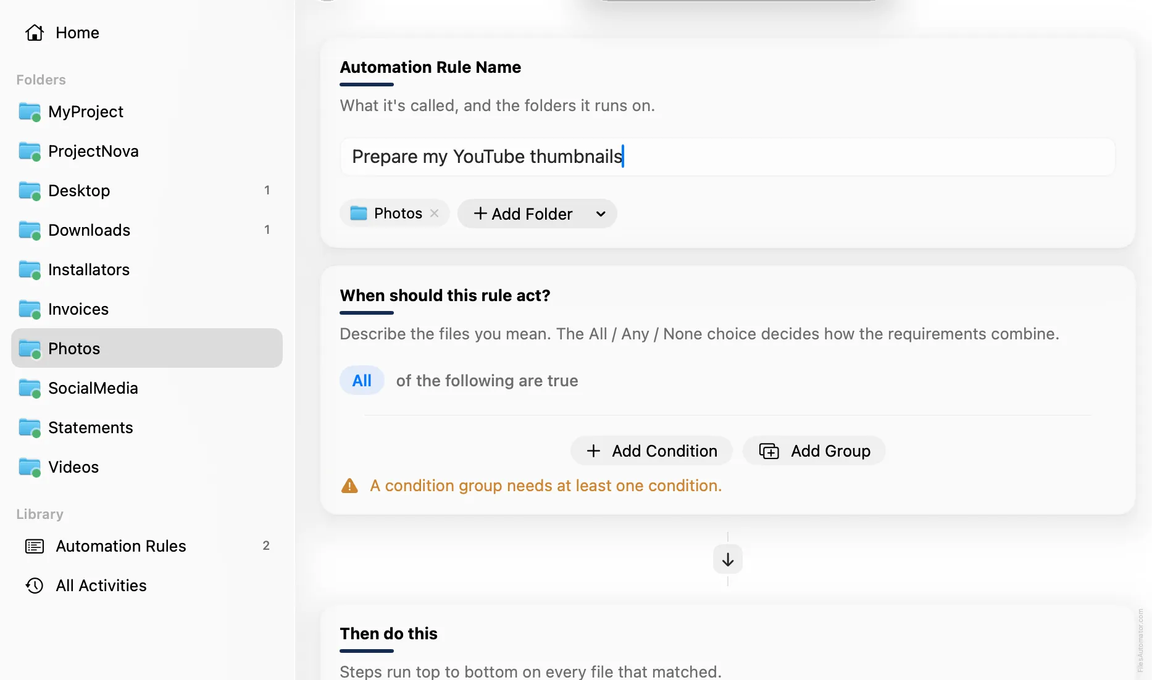This screenshot has width=1152, height=680.
Task: Click the 'Then do this' heading
Action: 389,634
